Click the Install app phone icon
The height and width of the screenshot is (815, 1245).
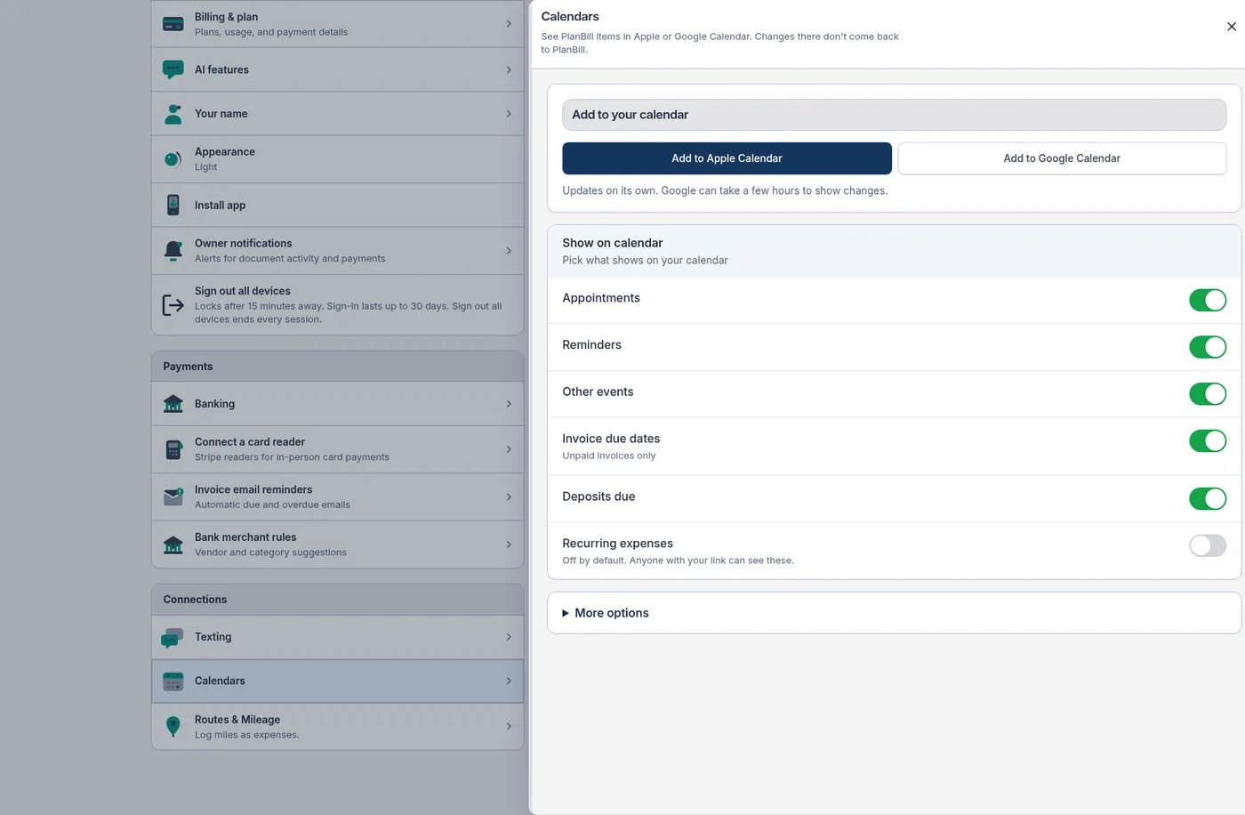click(x=173, y=206)
